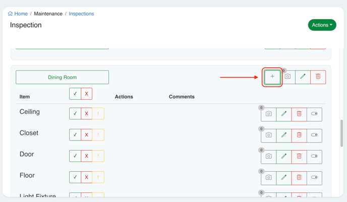Mark all items passed using header checkmark

(75, 94)
